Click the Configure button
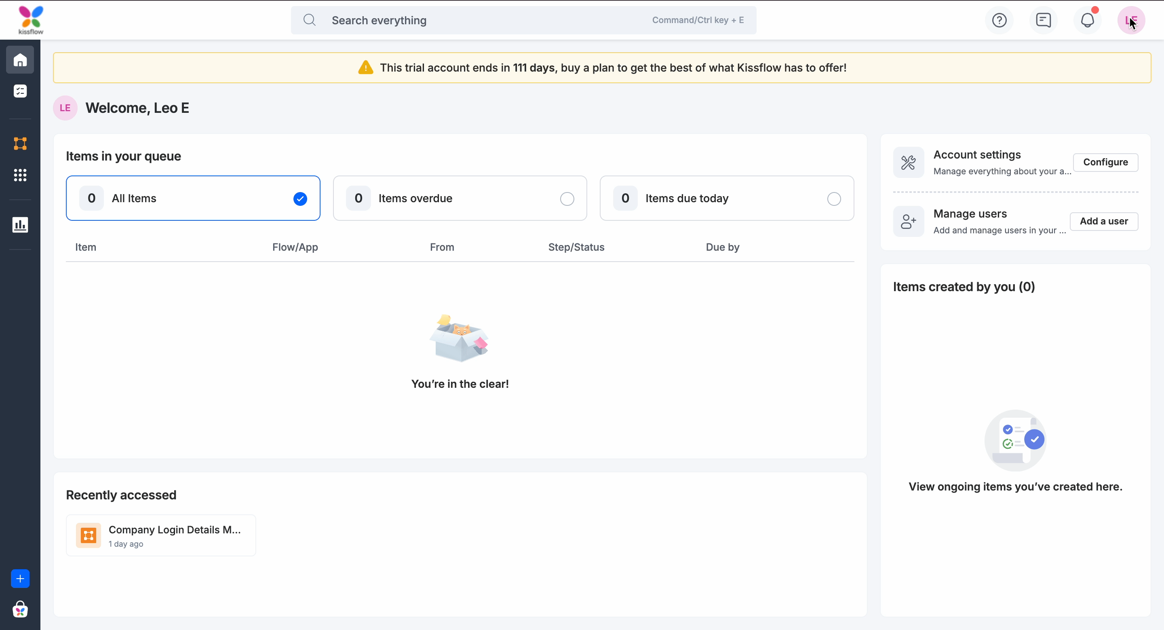 coord(1105,162)
